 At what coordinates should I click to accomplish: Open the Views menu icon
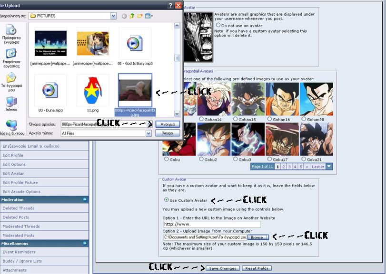(x=148, y=16)
